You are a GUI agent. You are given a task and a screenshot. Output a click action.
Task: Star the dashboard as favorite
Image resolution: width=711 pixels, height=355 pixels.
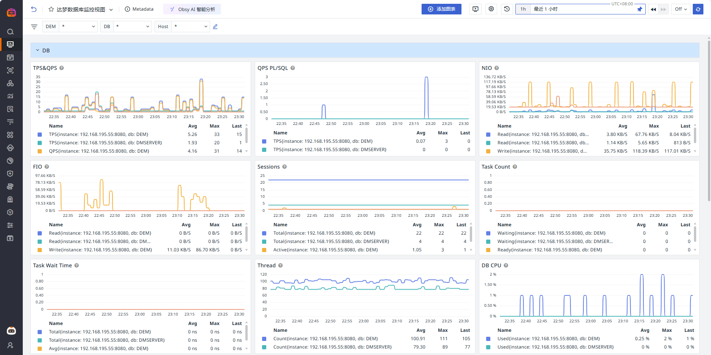click(51, 9)
